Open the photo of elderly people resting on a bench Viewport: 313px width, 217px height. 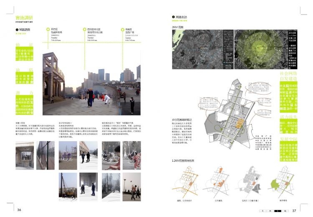pos(111,156)
